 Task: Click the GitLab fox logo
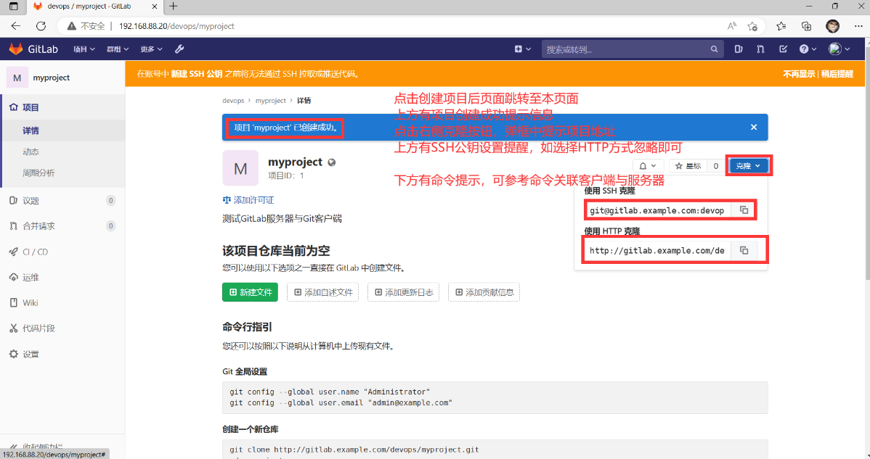click(16, 49)
